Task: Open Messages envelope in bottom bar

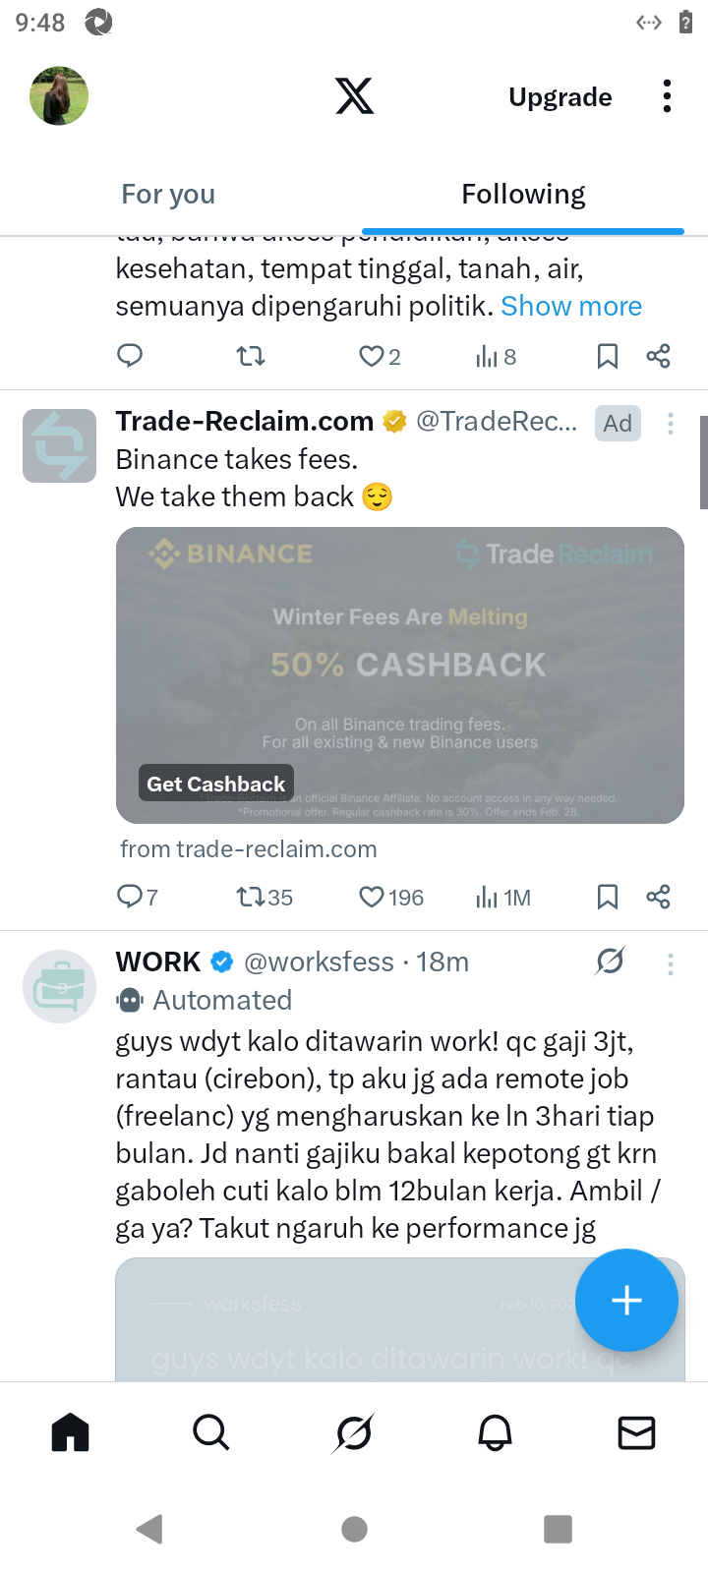Action: (x=637, y=1433)
